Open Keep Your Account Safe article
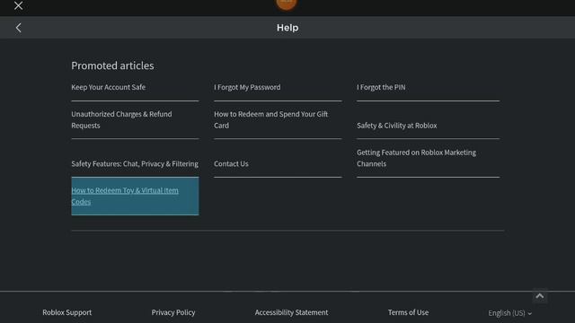Screen dimensions: 575x323 pos(108,87)
